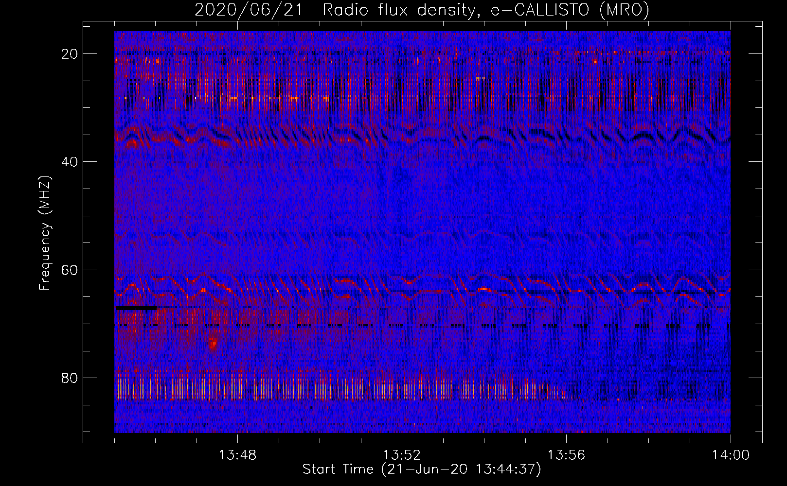Click the 13:56 time tick label

(x=566, y=455)
